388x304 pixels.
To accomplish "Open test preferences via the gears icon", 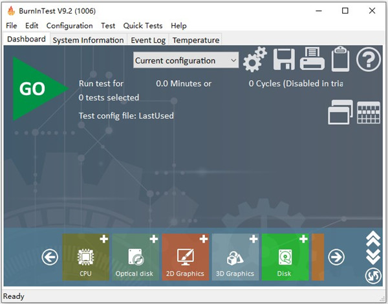I will pyautogui.click(x=255, y=60).
